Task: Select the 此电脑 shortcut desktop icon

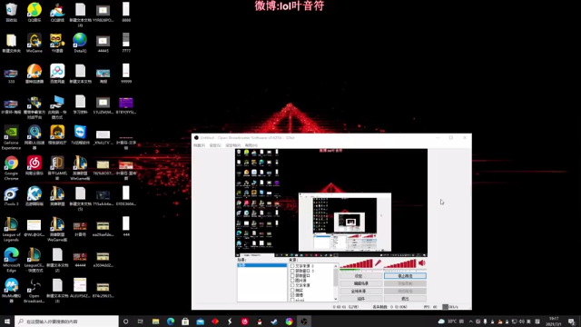Action: 57,107
